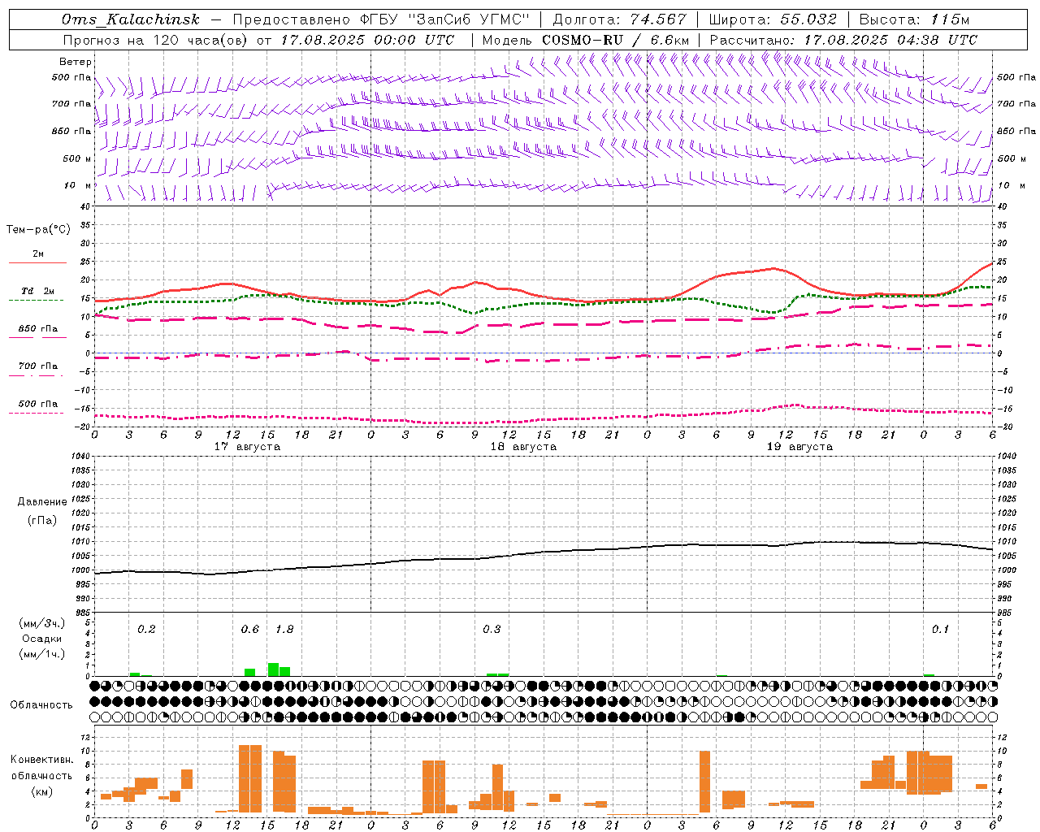Click the Тем-ра(°C) temperature axis label
Image resolution: width=1040 pixels, height=832 pixels.
pyautogui.click(x=38, y=230)
